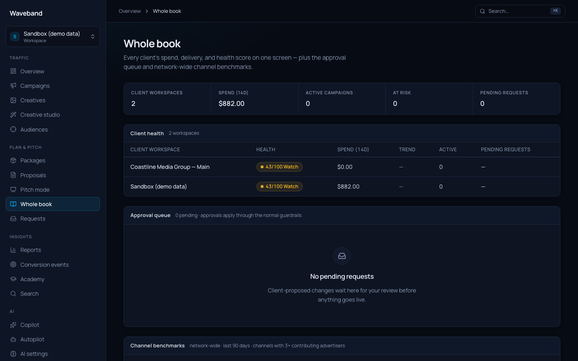
Task: Click the Copilot sparkles icon
Action: [x=13, y=325]
